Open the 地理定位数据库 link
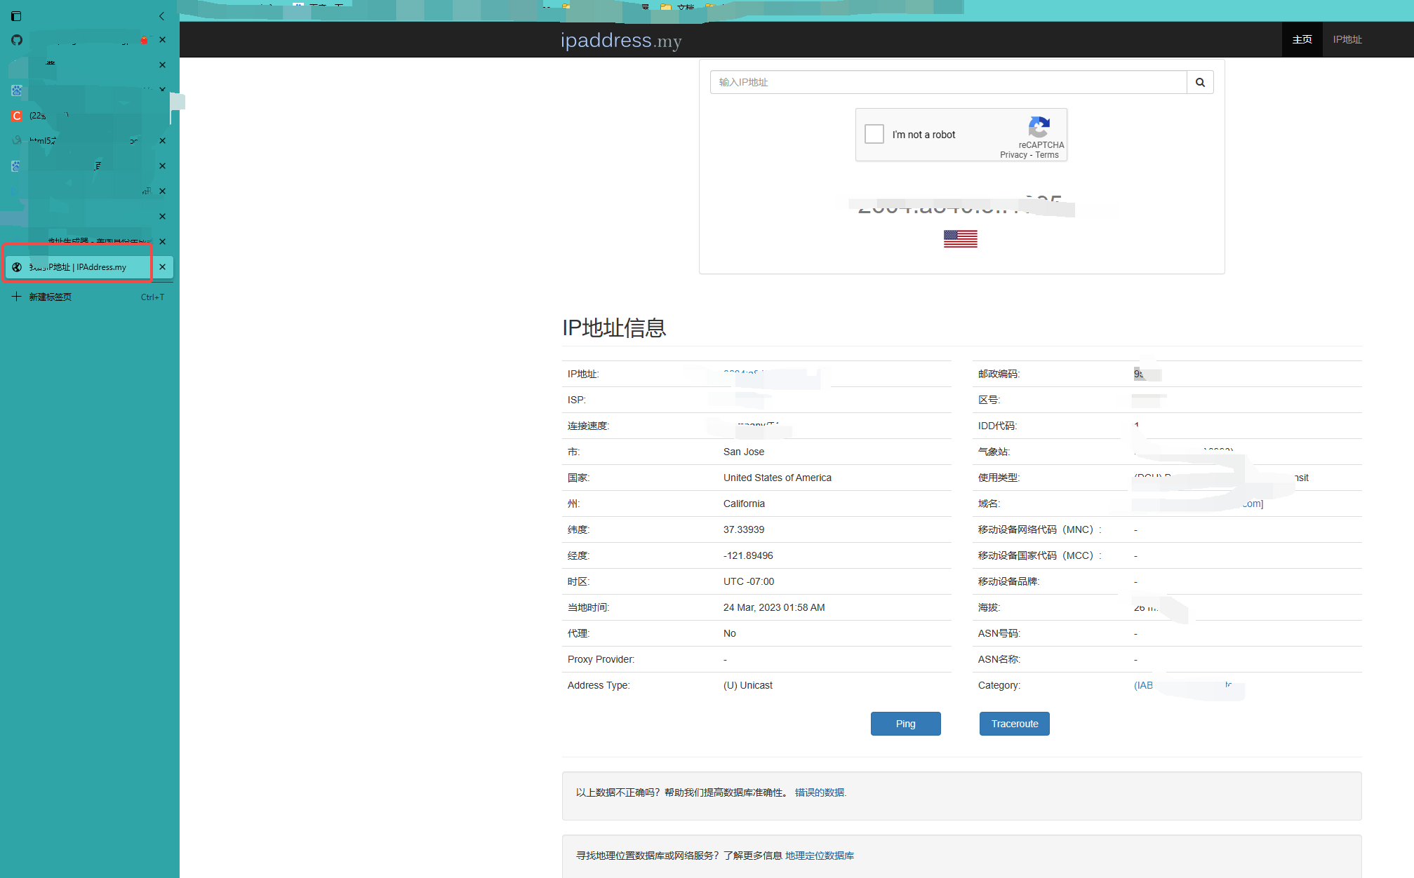The width and height of the screenshot is (1414, 878). pyautogui.click(x=819, y=856)
